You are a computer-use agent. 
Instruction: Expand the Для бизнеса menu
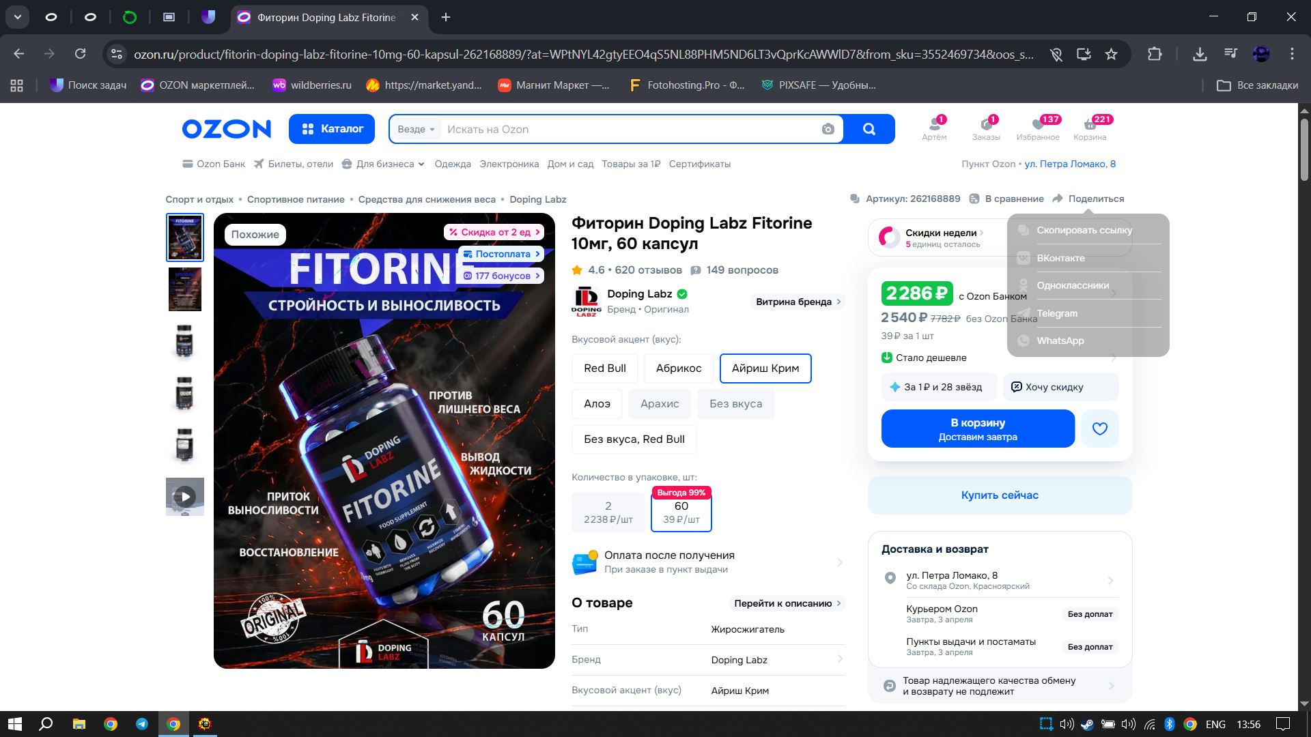(384, 164)
